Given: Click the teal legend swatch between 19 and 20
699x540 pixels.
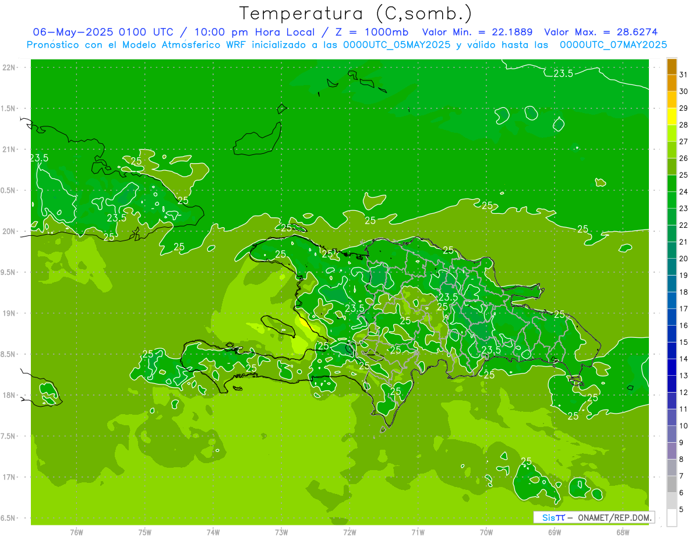Looking at the screenshot, I should click(x=672, y=267).
